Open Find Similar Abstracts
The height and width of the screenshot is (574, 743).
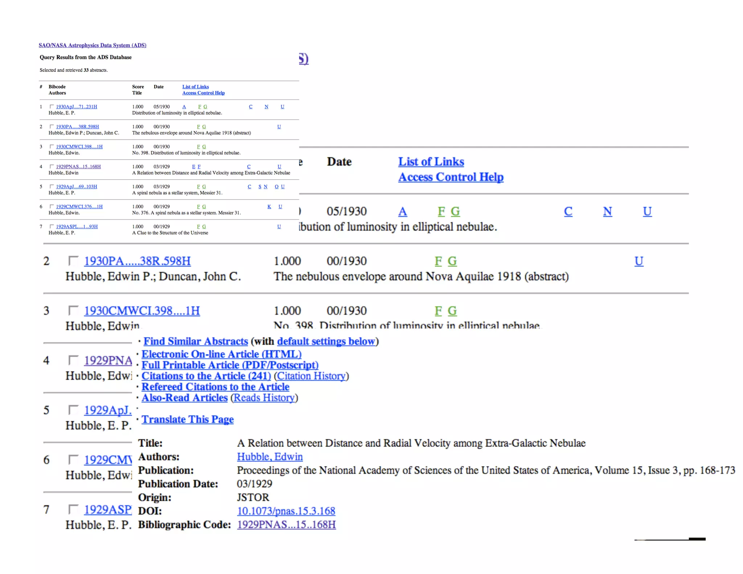pyautogui.click(x=196, y=341)
